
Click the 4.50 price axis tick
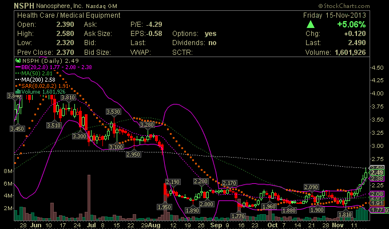[377, 68]
